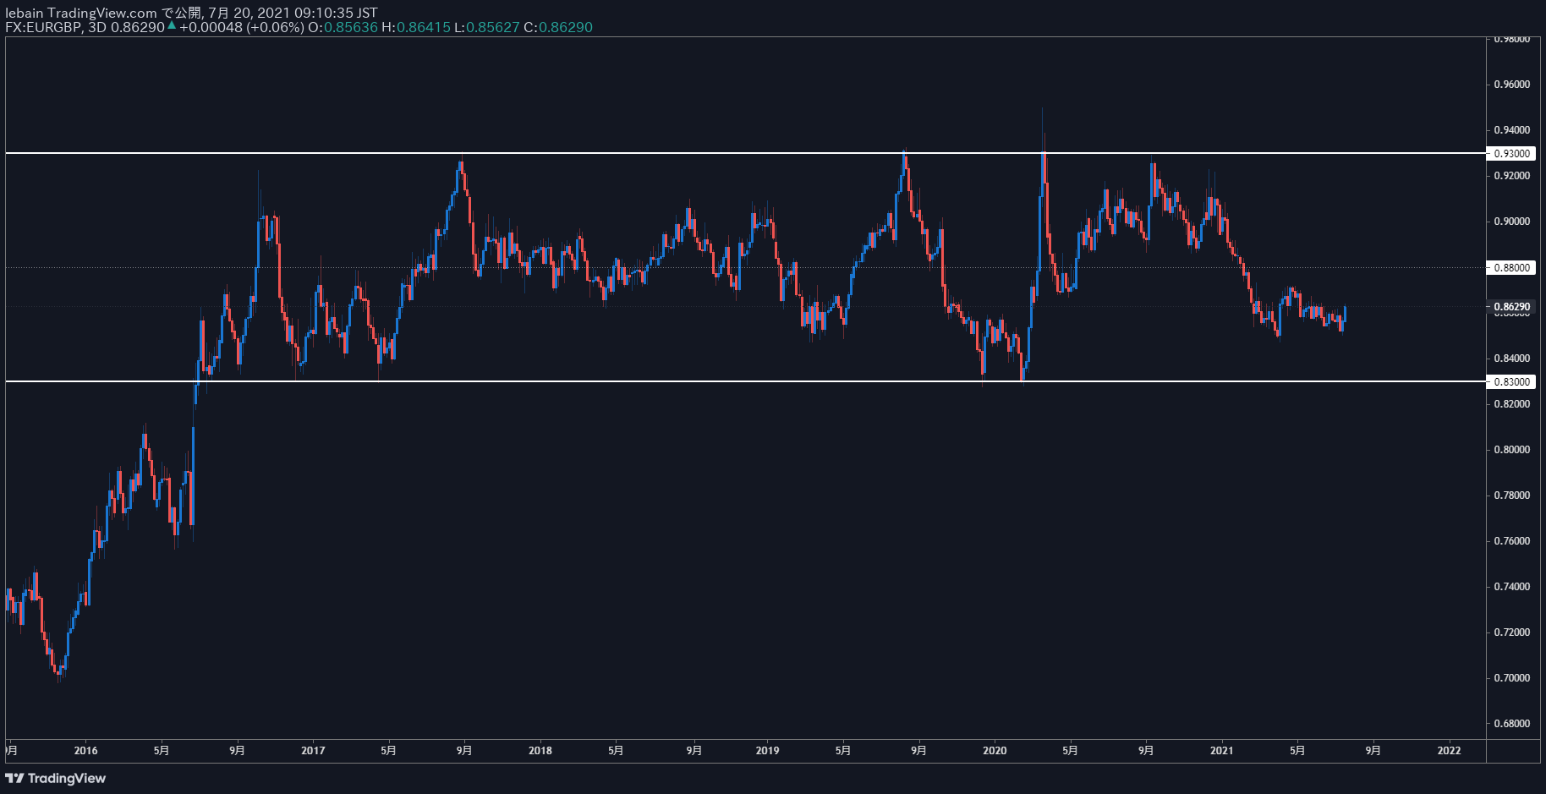Screen dimensions: 1546x794
Task: Select the upper white horizontal line
Action: point(745,153)
